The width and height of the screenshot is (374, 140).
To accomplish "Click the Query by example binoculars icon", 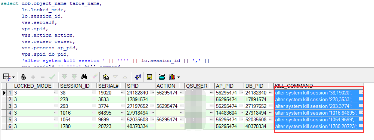I will click(x=84, y=77).
